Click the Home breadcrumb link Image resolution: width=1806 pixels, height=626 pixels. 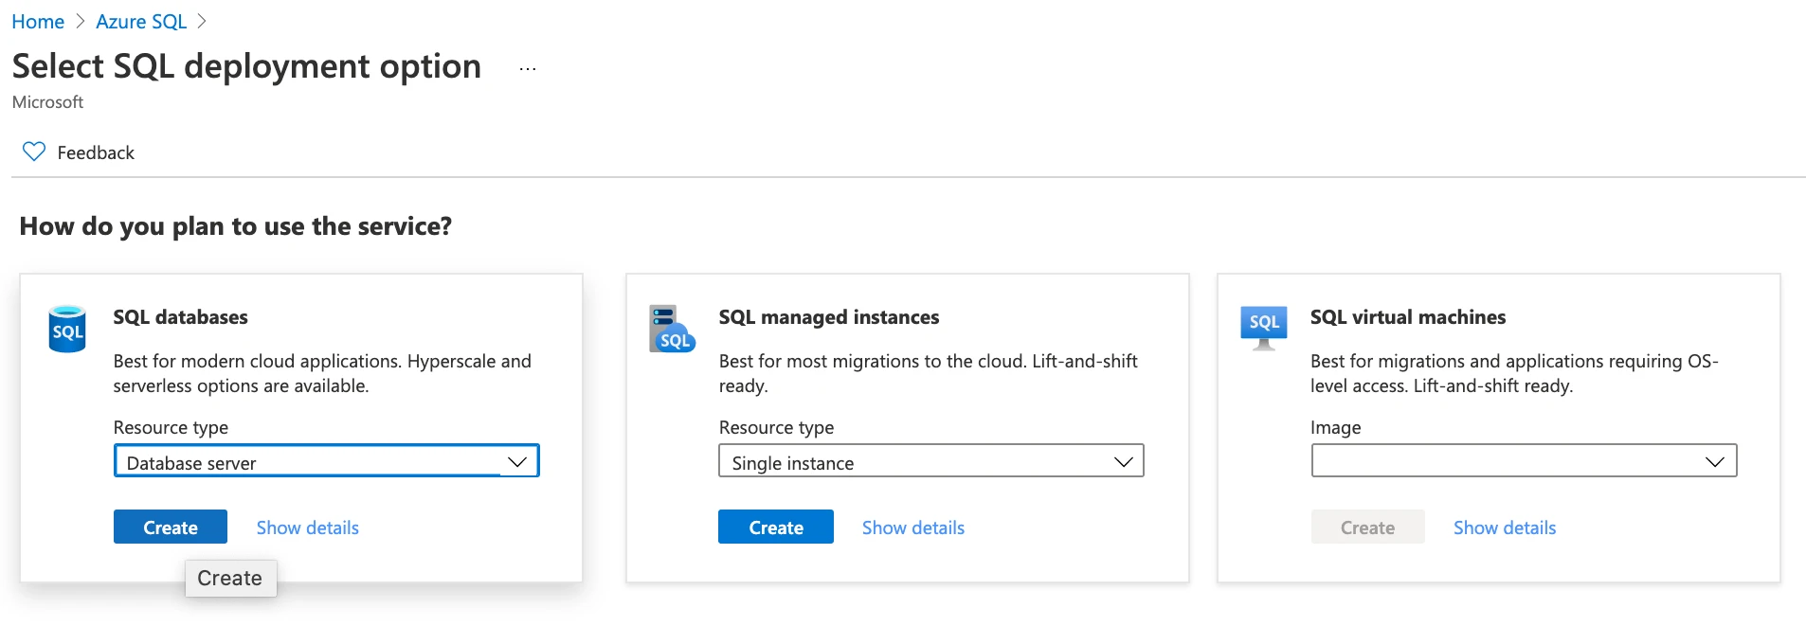[38, 21]
